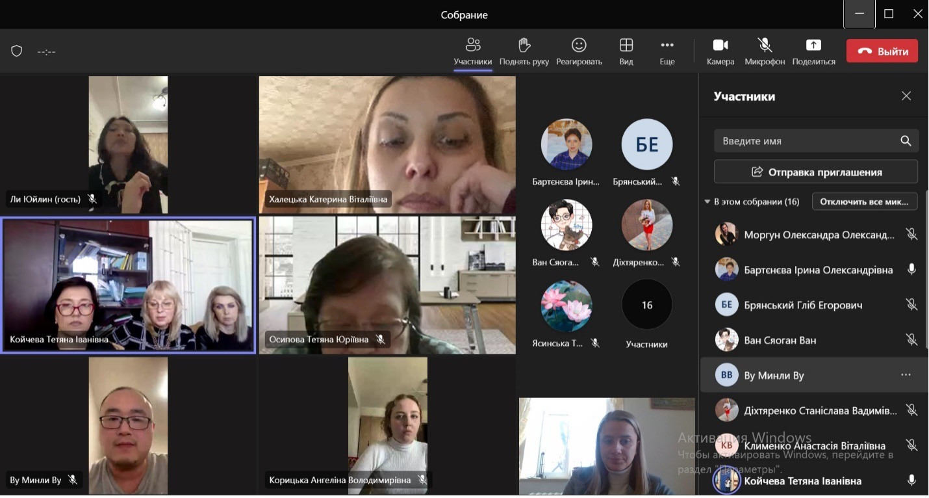929x498 pixels.
Task: Click the magnifier icon in participant search
Action: tap(906, 140)
